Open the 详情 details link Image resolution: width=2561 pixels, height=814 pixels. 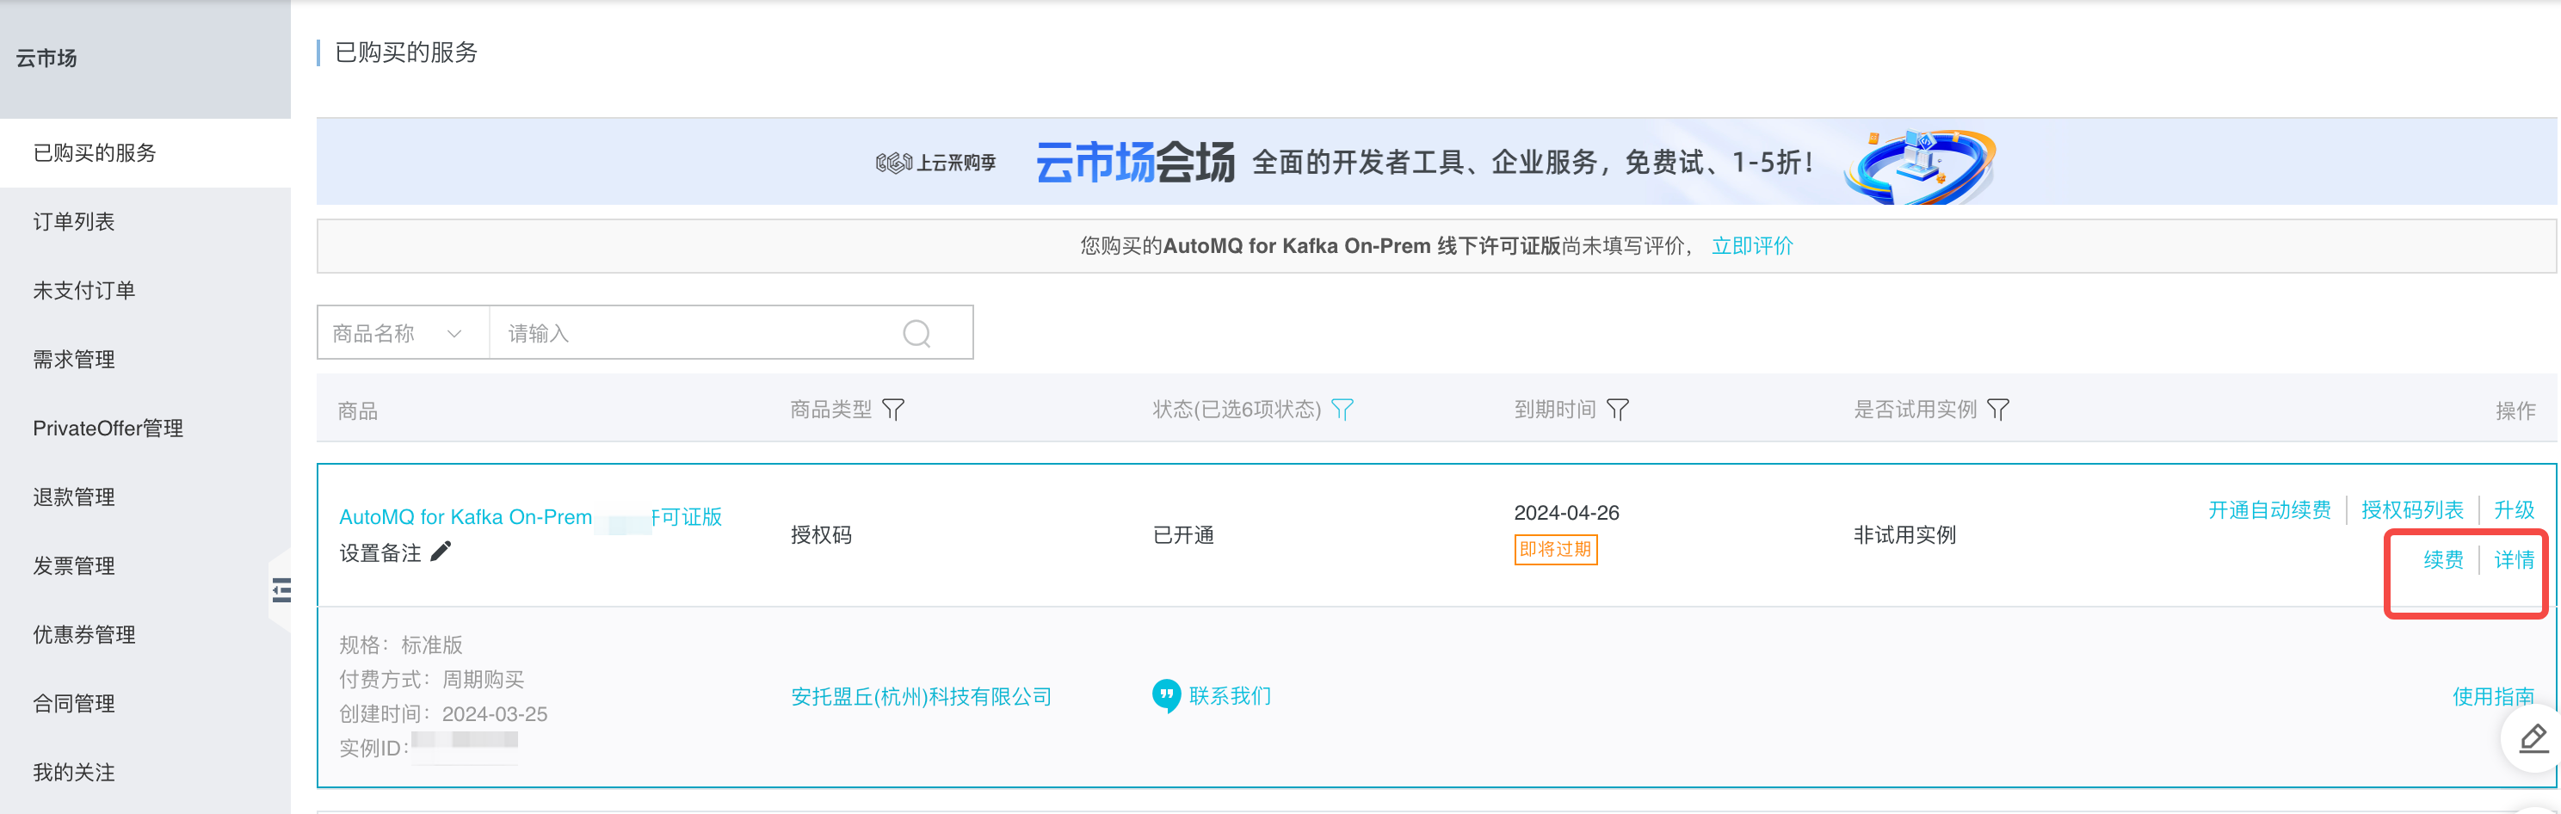[x=2514, y=559]
